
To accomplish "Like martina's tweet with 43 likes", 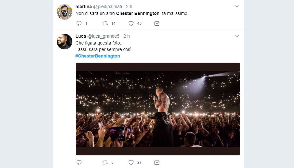I will click(x=131, y=23).
